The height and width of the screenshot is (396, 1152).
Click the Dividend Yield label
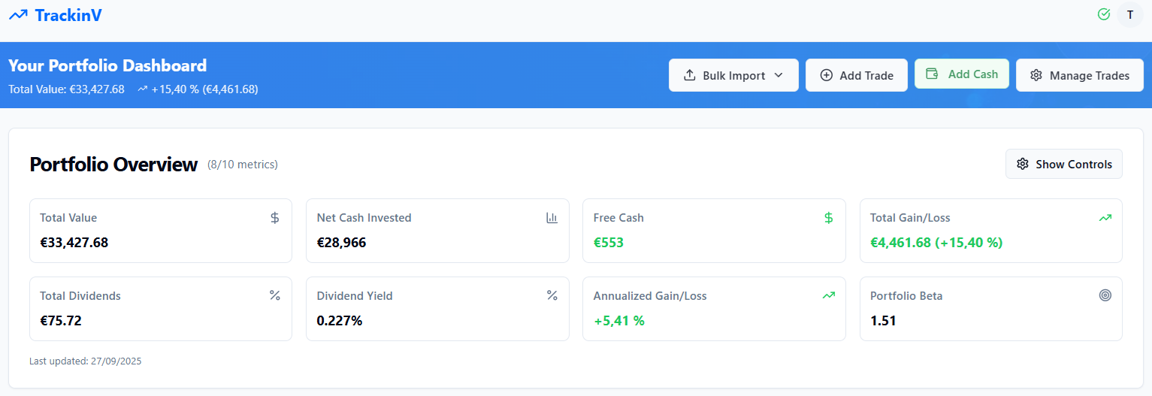[x=355, y=295]
